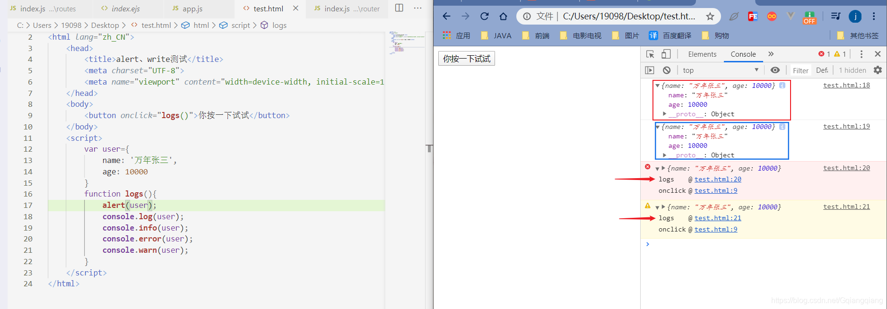The height and width of the screenshot is (309, 887).
Task: Collapse the object logged at test.html:18
Action: [657, 86]
